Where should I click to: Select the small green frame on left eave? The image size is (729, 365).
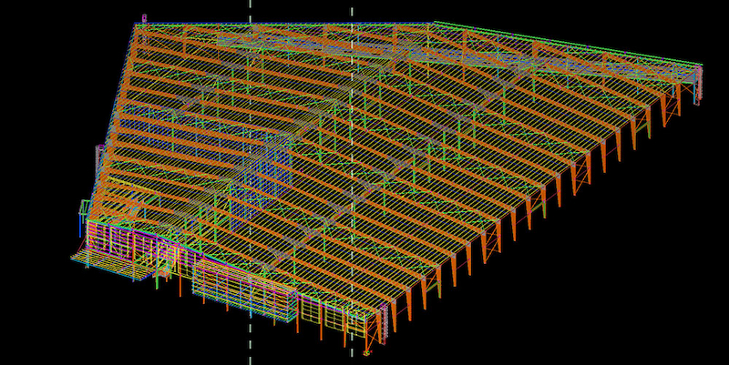(85, 209)
